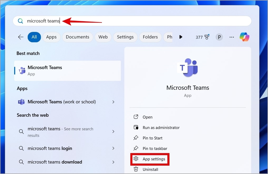Switch to the Folders filter tab
This screenshot has height=174, width=268.
(150, 37)
